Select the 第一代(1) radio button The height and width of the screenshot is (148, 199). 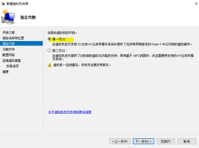[49, 39]
